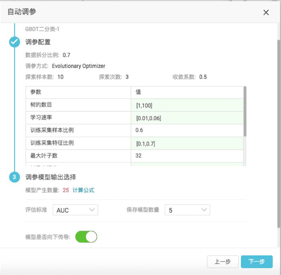Click the 探索样本数 value 10
The height and width of the screenshot is (275, 281).
pos(60,77)
